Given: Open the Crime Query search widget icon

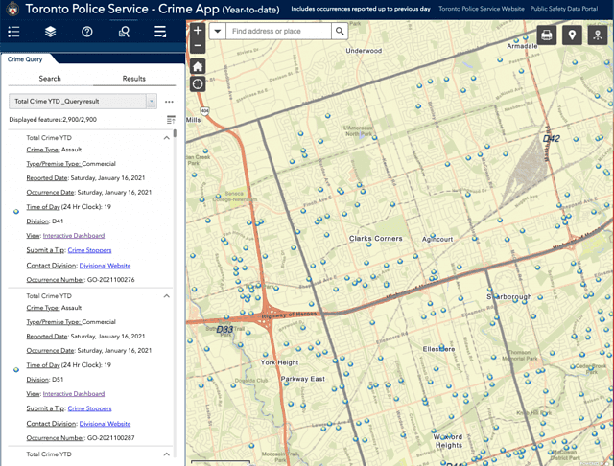Looking at the screenshot, I should 124,32.
